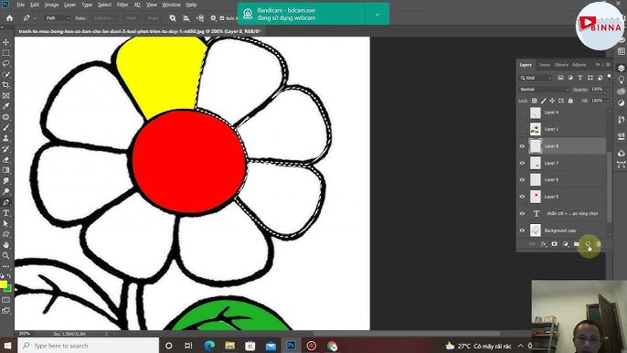The width and height of the screenshot is (627, 353).
Task: Open path operations icon in options bar
Action: coord(173,18)
